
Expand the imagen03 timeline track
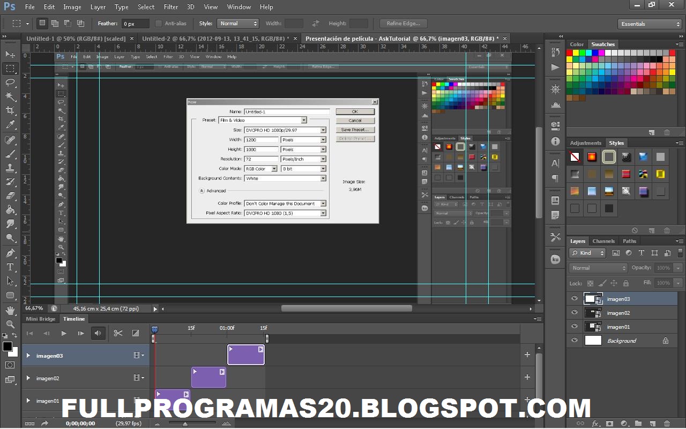coord(28,356)
